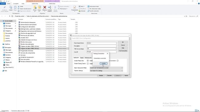The width and height of the screenshot is (200, 112).
Task: Select Visor de eventos entry
Action: click(25, 59)
